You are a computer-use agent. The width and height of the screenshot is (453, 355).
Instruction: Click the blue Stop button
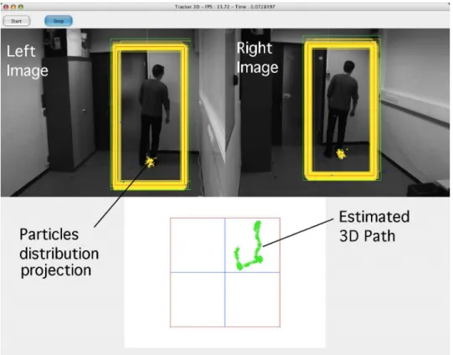[59, 21]
